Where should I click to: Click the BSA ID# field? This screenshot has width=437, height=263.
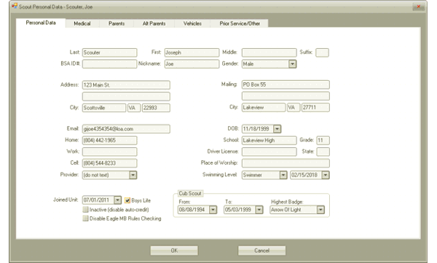[109, 64]
